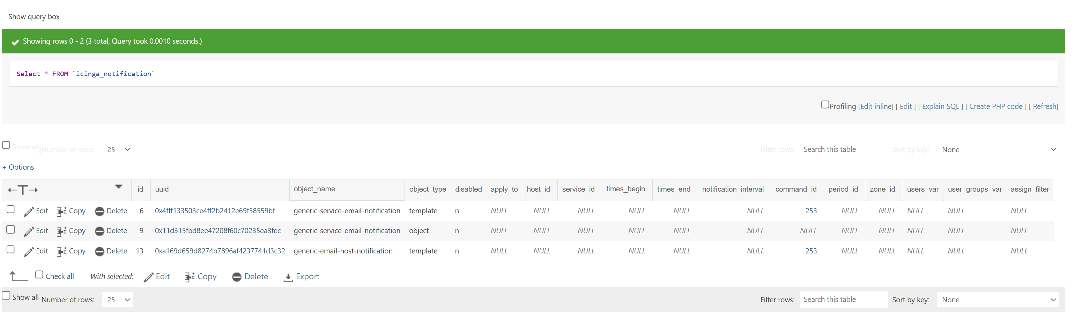This screenshot has width=1074, height=318.
Task: Sort by zone_id column header
Action: (x=882, y=190)
